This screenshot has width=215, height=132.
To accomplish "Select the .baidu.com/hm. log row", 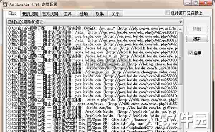I will tap(92, 108).
